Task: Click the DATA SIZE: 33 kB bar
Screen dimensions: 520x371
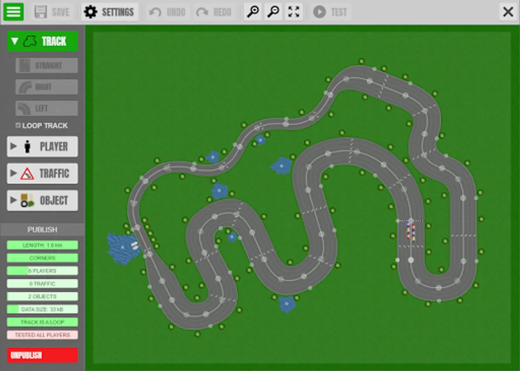Action: (x=42, y=309)
